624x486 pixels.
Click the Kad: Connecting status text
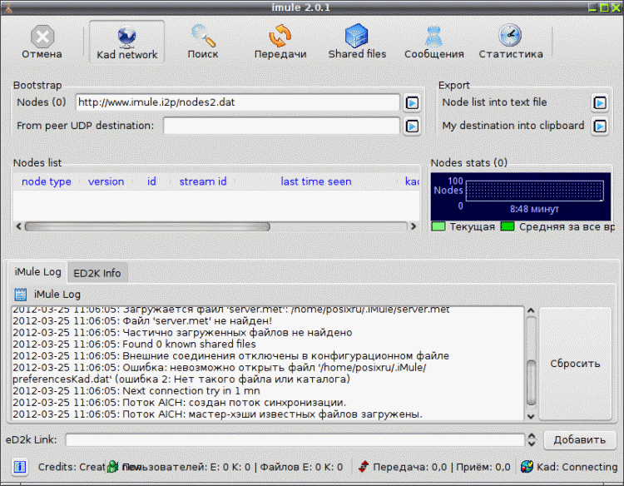[577, 467]
